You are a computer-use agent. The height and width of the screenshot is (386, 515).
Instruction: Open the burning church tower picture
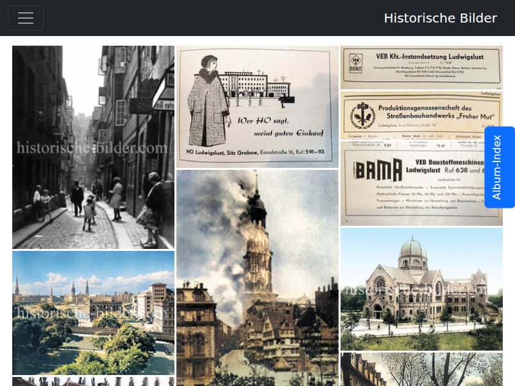coord(257,278)
